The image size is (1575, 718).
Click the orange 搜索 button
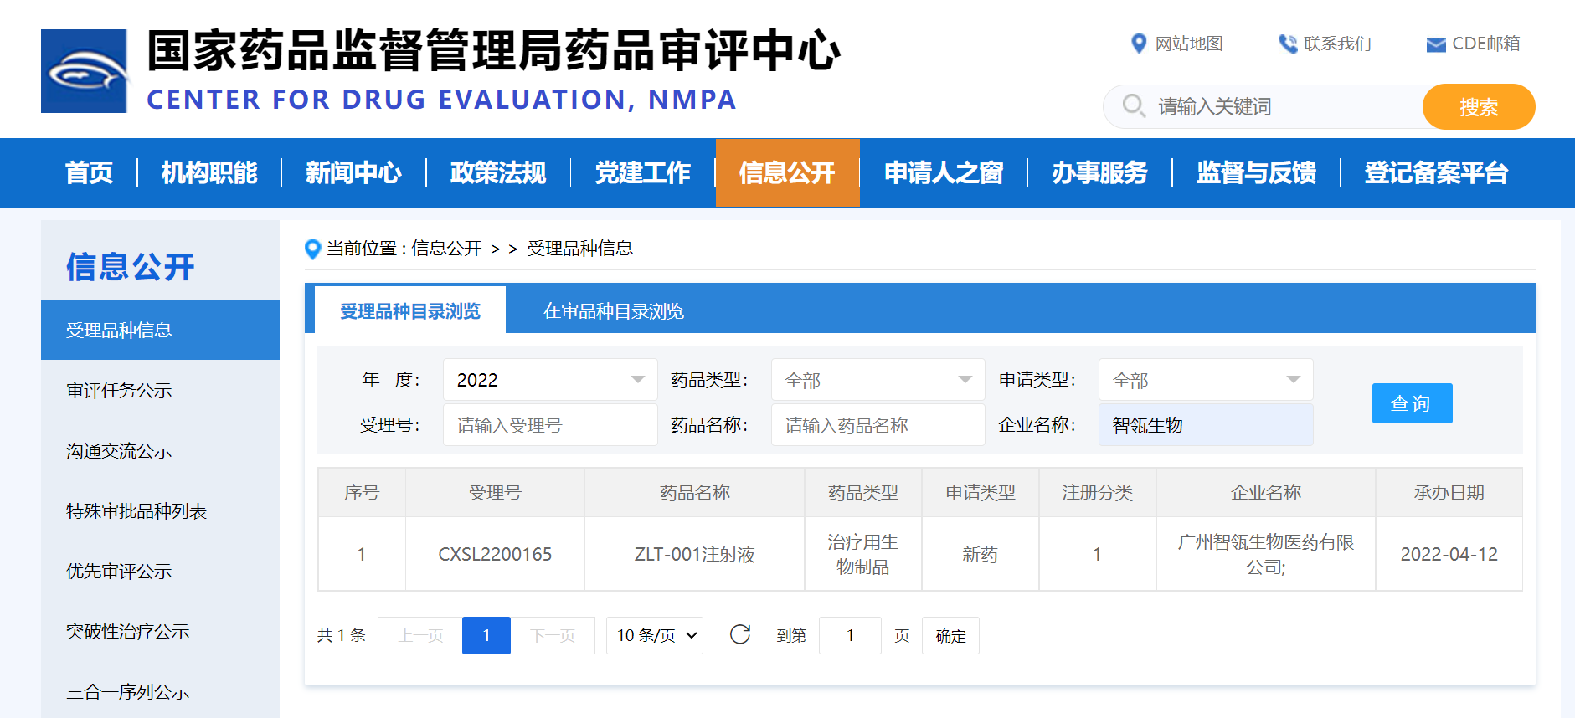(x=1479, y=106)
